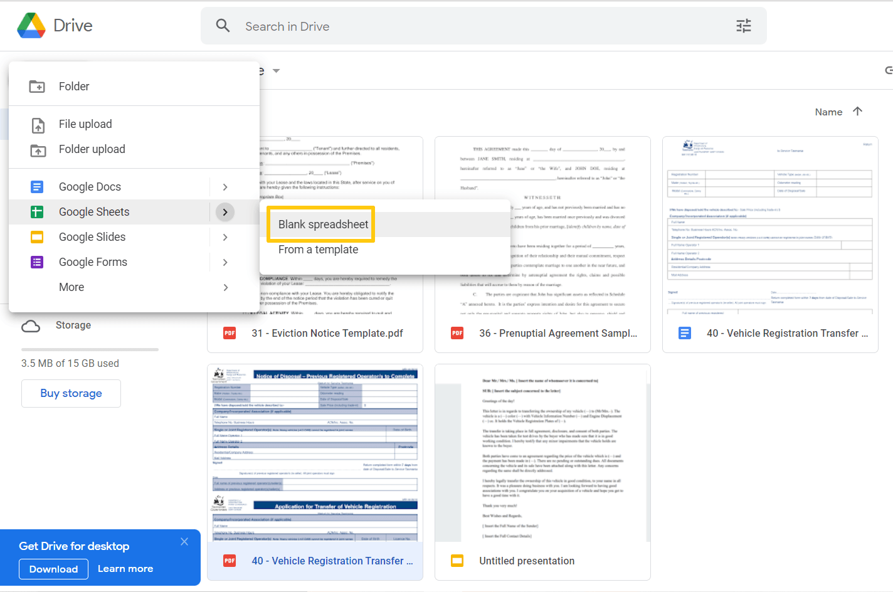Click the 3.5 MB of 15 GB used text
The height and width of the screenshot is (592, 893).
[70, 364]
